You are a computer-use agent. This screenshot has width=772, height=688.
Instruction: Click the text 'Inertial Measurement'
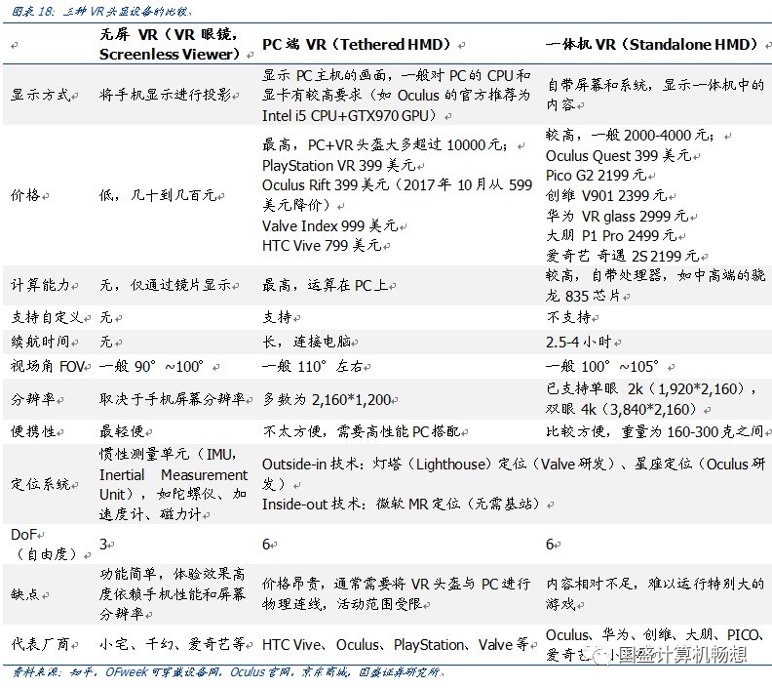tap(174, 474)
